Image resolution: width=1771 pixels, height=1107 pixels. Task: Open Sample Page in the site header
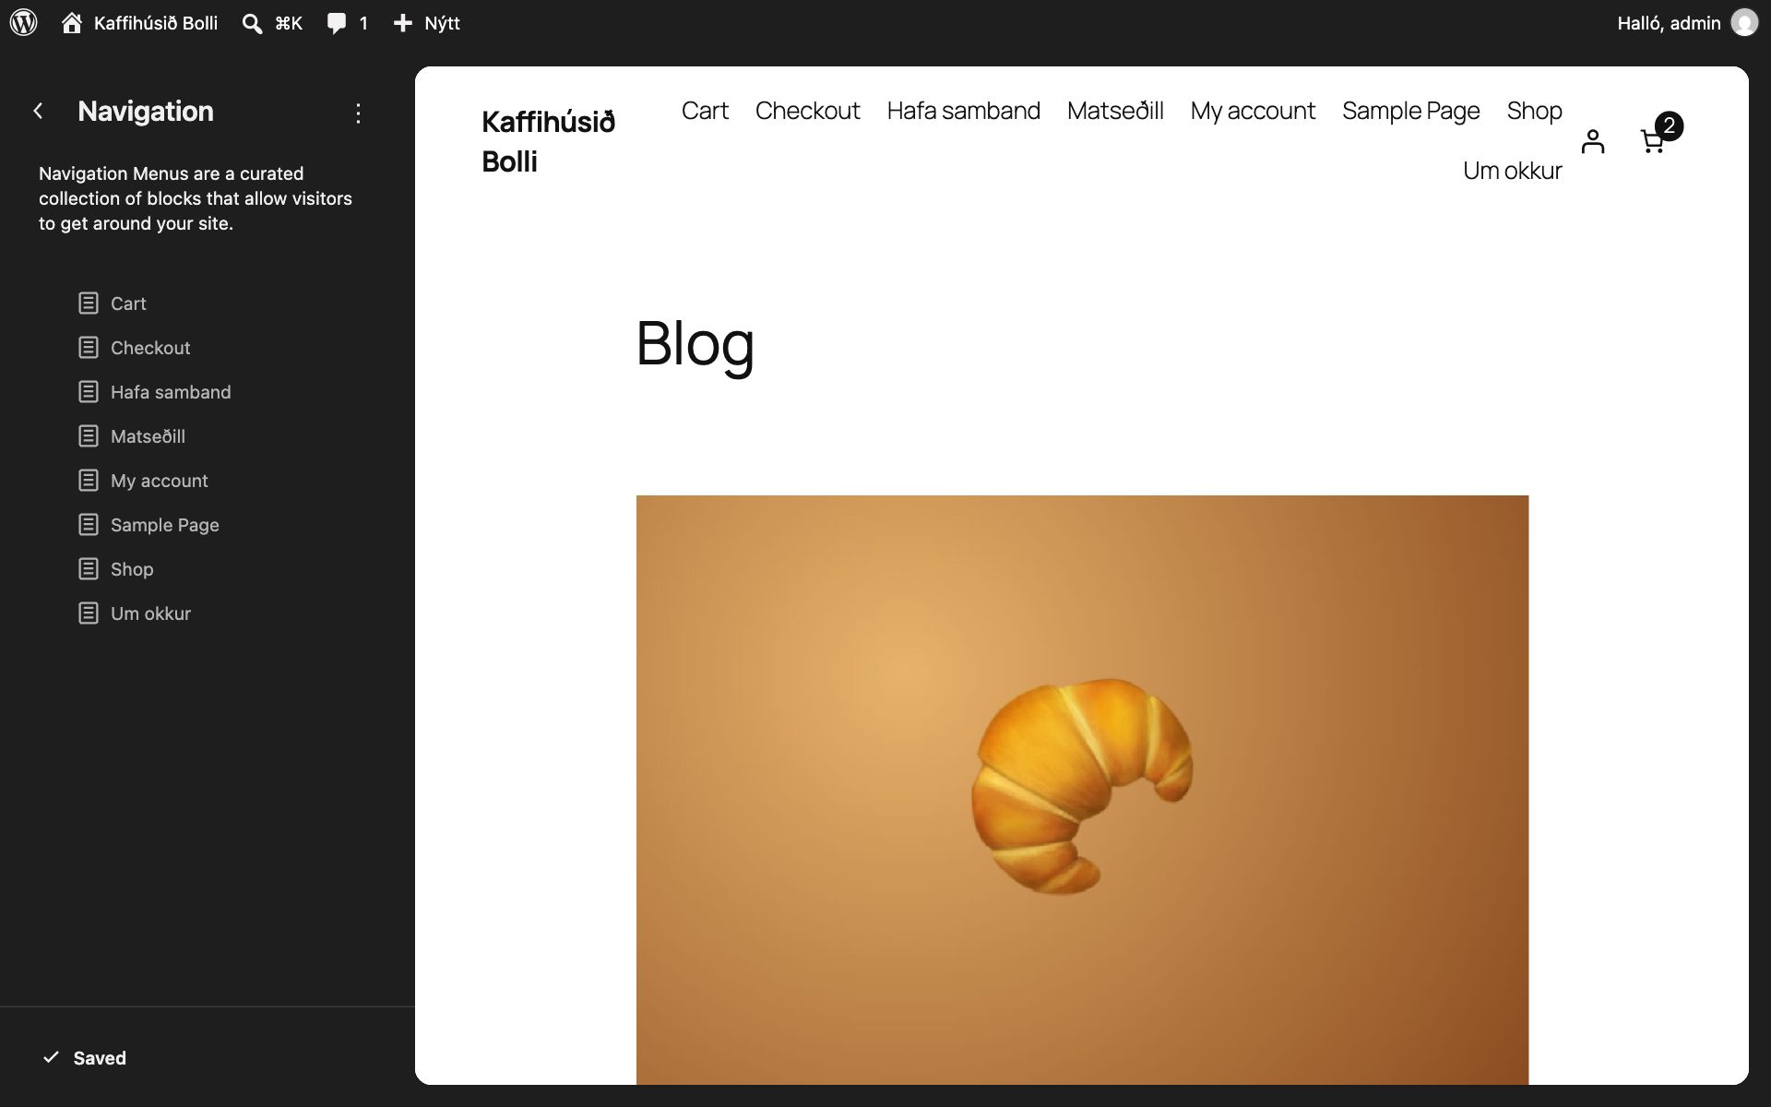tap(1410, 111)
